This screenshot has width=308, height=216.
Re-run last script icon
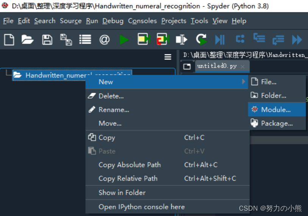click(201, 39)
